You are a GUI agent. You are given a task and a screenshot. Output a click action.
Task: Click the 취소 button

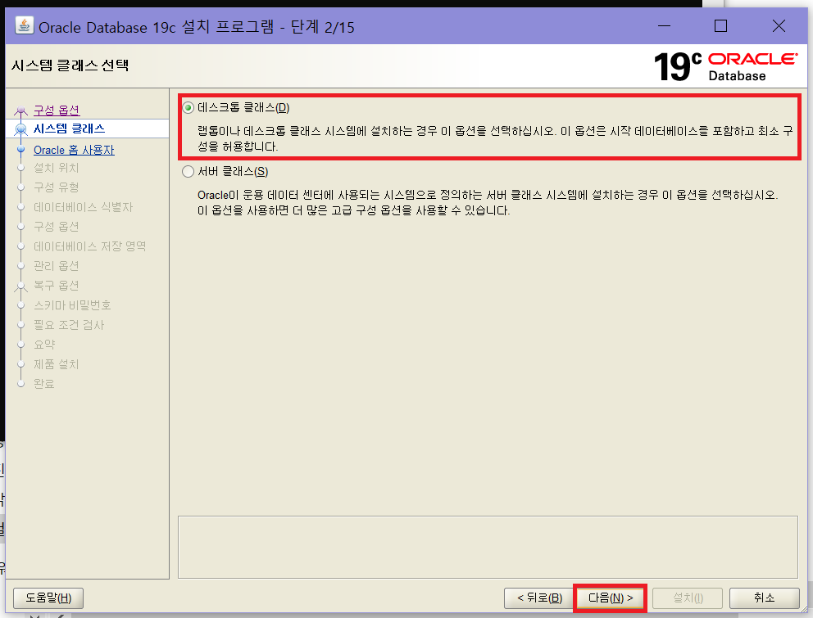click(x=764, y=598)
